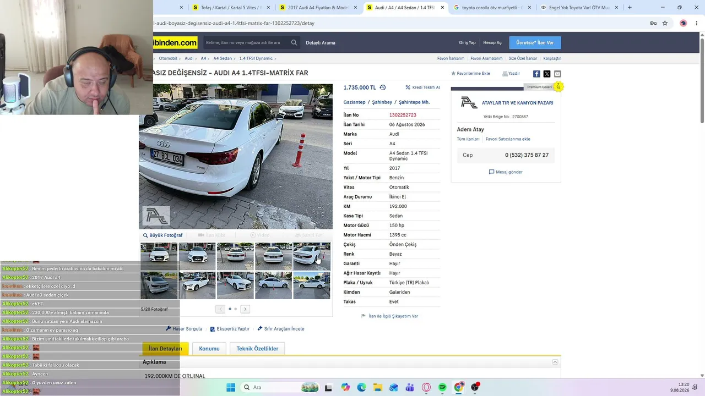This screenshot has height=396, width=705.
Task: Click the 'A4 Sedan' breadcrumb
Action: pyautogui.click(x=223, y=58)
